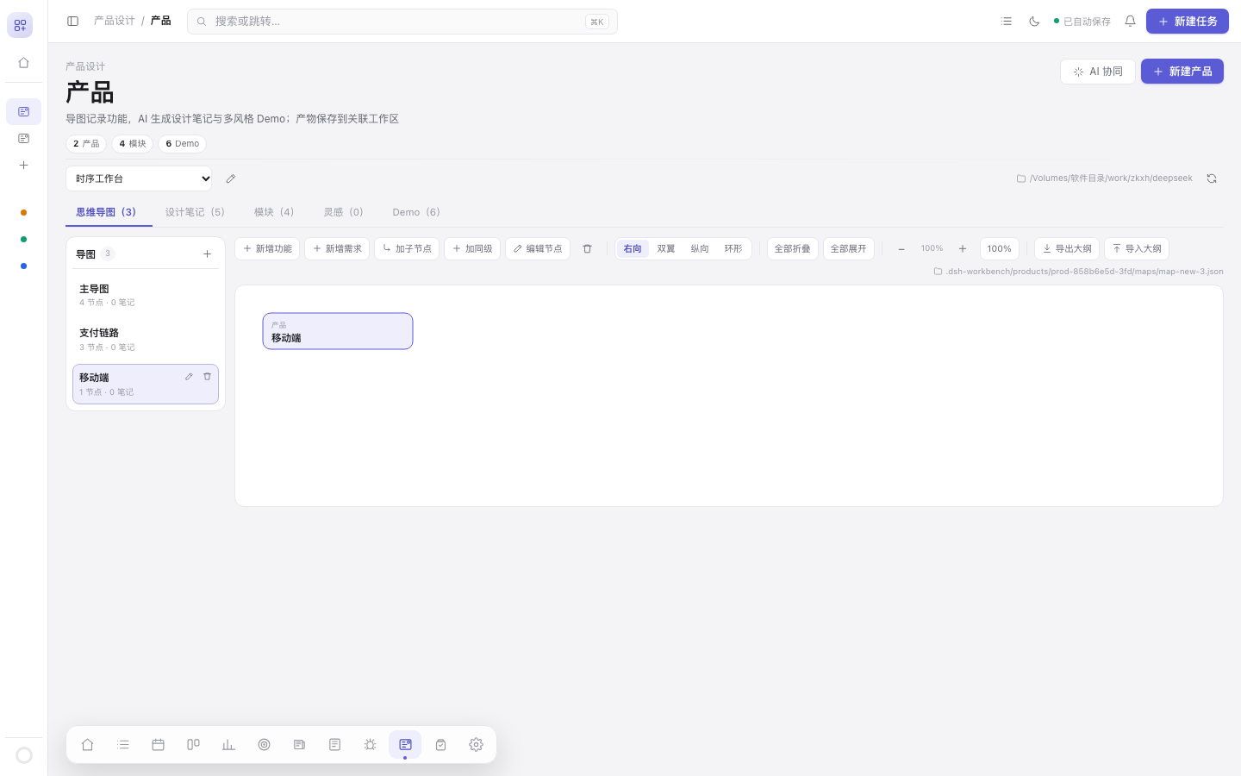Viewport: 1241px width, 776px height.
Task: Reset zoom with 100% button
Action: pyautogui.click(x=1000, y=248)
